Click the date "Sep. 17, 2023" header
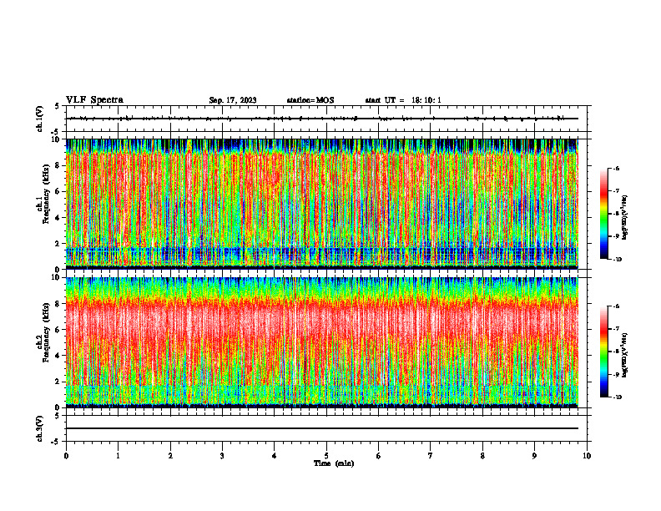This screenshot has height=511, width=661. tap(233, 100)
